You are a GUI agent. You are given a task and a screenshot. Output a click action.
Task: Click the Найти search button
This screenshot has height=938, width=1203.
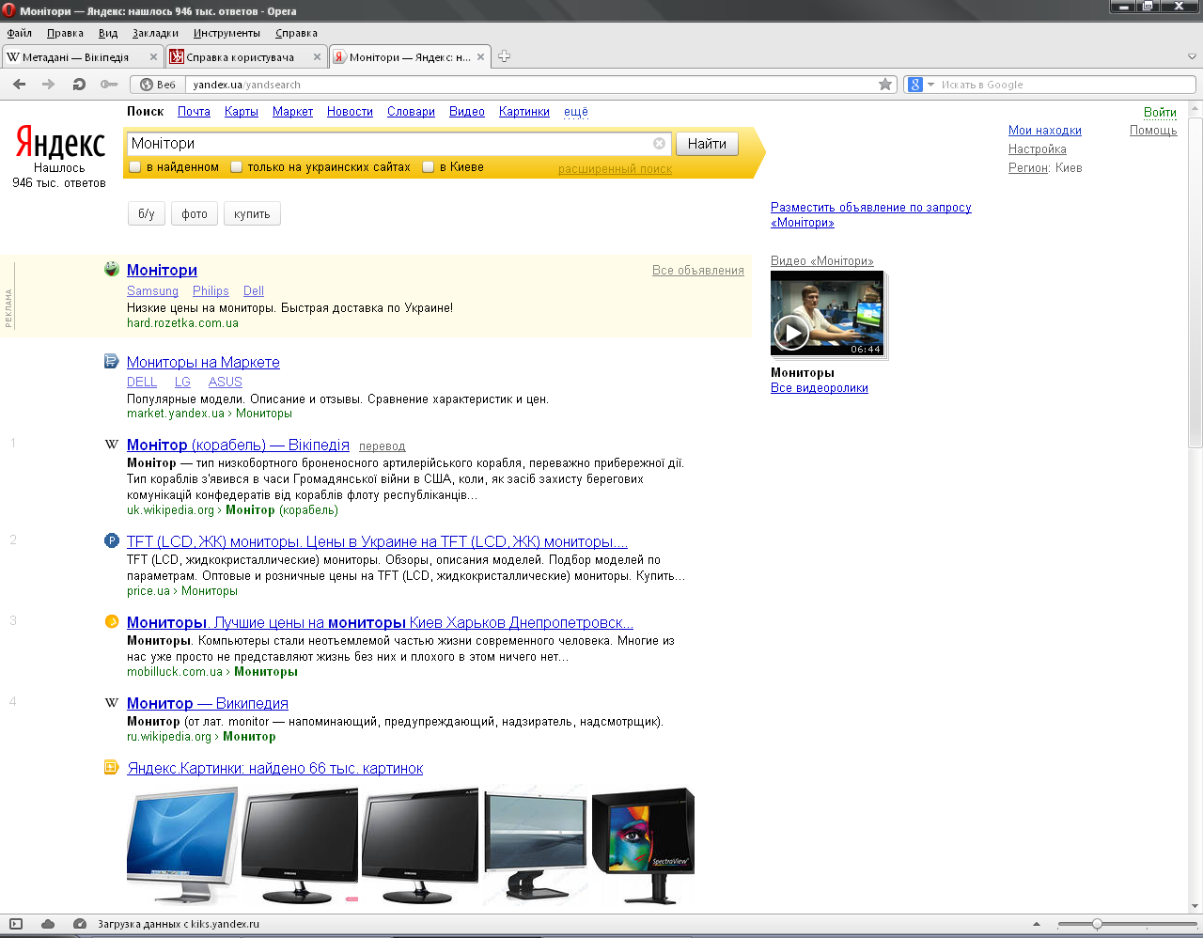pyautogui.click(x=707, y=144)
